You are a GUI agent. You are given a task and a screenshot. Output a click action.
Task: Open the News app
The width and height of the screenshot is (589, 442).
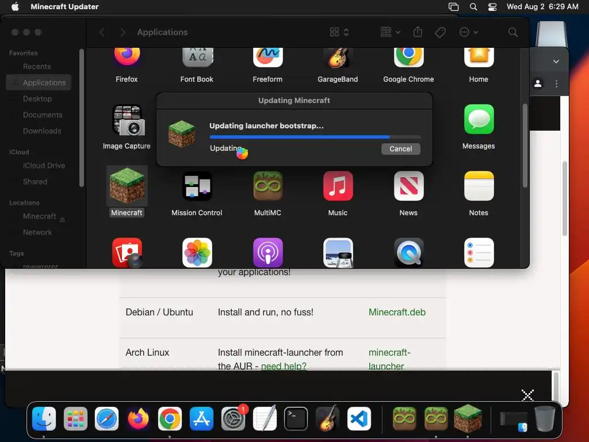[408, 186]
